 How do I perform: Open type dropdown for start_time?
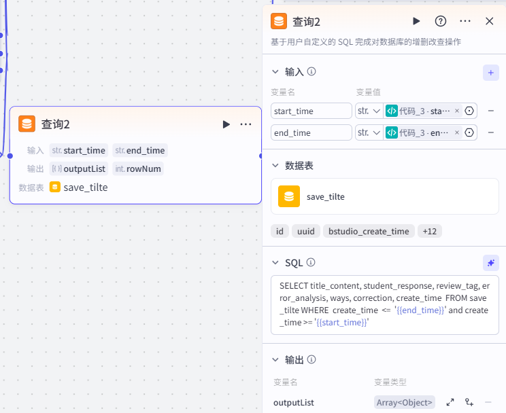369,111
